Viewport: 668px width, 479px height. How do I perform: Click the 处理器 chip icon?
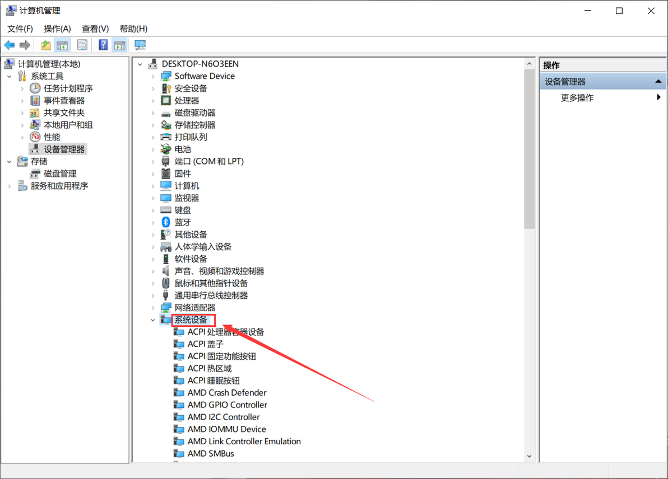coord(166,100)
